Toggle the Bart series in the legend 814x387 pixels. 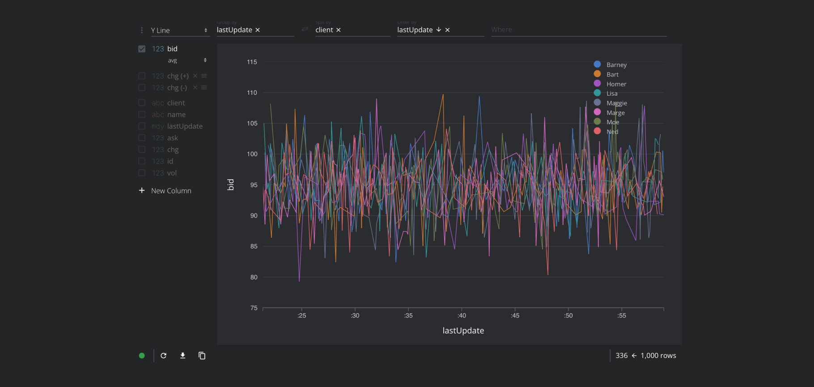[606, 74]
